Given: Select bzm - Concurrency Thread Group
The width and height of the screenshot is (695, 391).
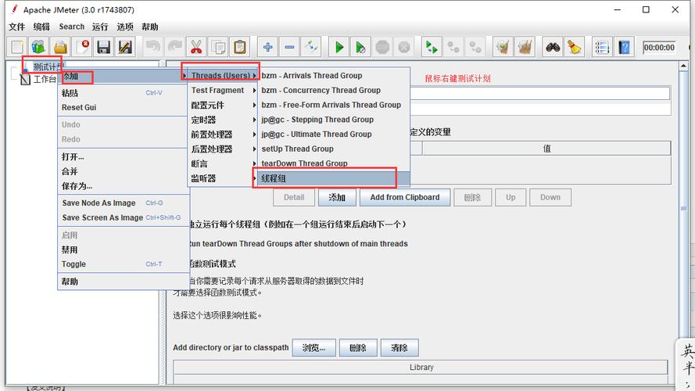Looking at the screenshot, I should click(334, 91).
